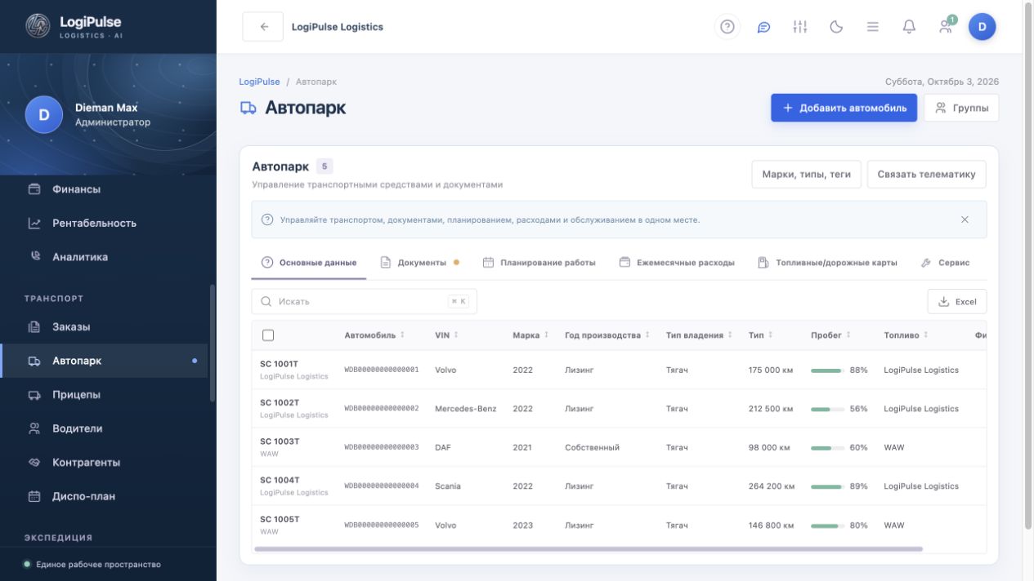The width and height of the screenshot is (1034, 581).
Task: Switch to Ежемесячные расходы tab
Action: coord(677,263)
